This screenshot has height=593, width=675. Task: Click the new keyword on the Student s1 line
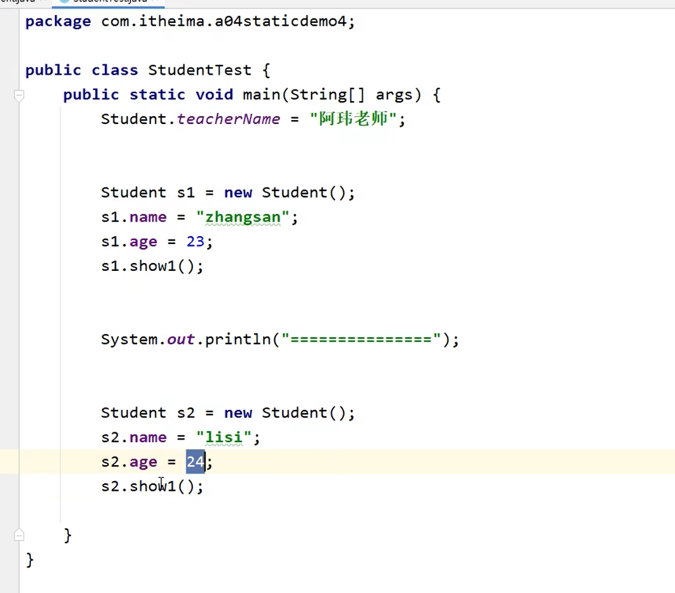click(237, 192)
